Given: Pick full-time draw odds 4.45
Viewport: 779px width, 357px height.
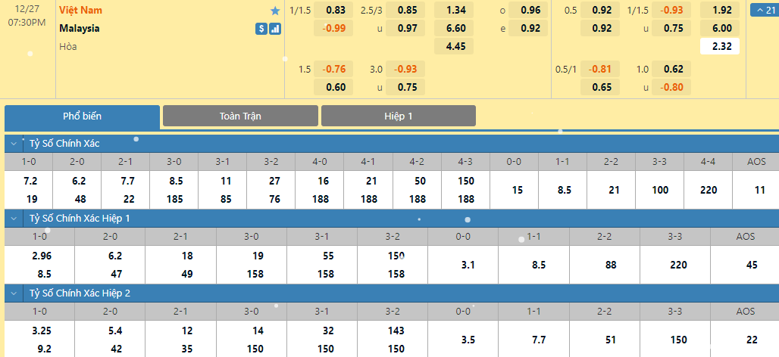Looking at the screenshot, I should pyautogui.click(x=454, y=46).
